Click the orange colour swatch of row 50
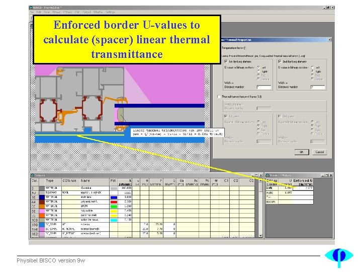 [42, 207]
